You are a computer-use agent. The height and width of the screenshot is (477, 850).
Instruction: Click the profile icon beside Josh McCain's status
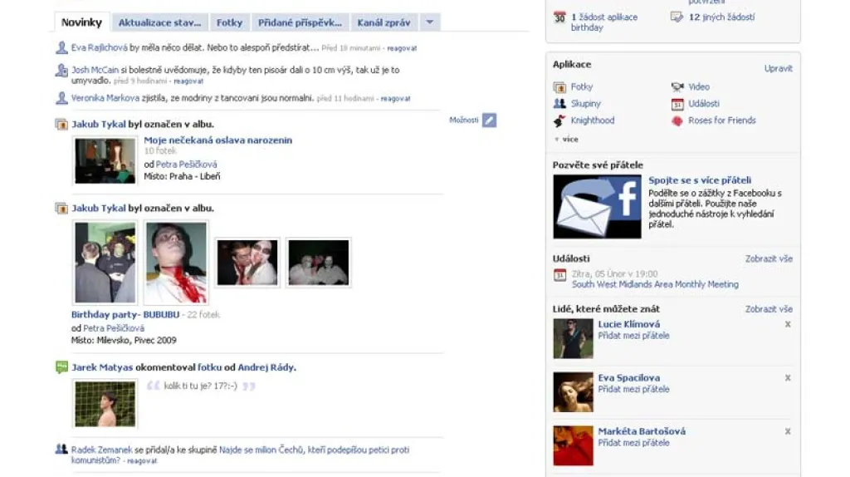click(61, 70)
